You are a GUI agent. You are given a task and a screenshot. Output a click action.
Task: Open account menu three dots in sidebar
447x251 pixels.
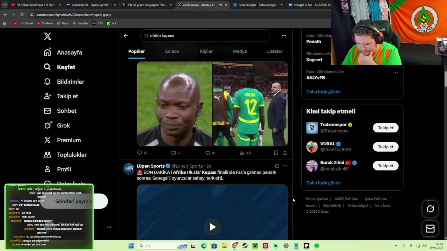coord(109,227)
